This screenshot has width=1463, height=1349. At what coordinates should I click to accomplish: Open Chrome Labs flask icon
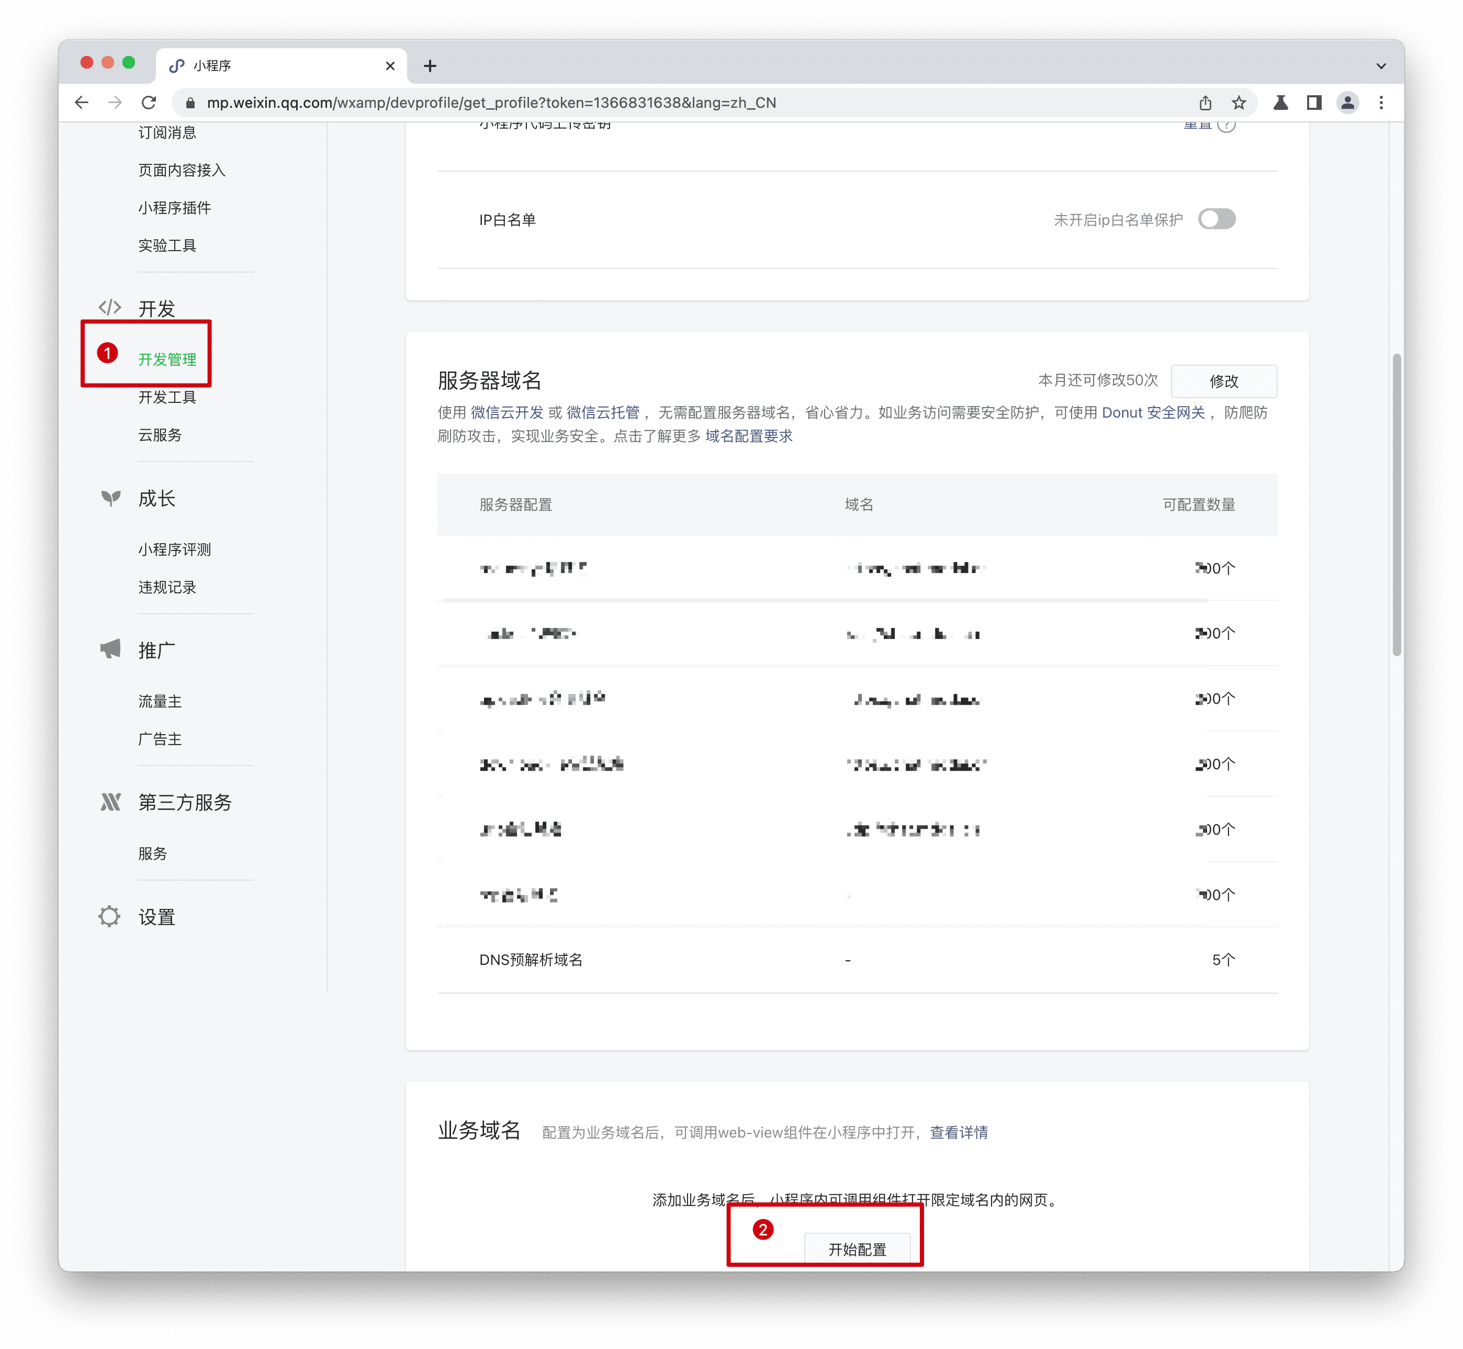tap(1280, 103)
